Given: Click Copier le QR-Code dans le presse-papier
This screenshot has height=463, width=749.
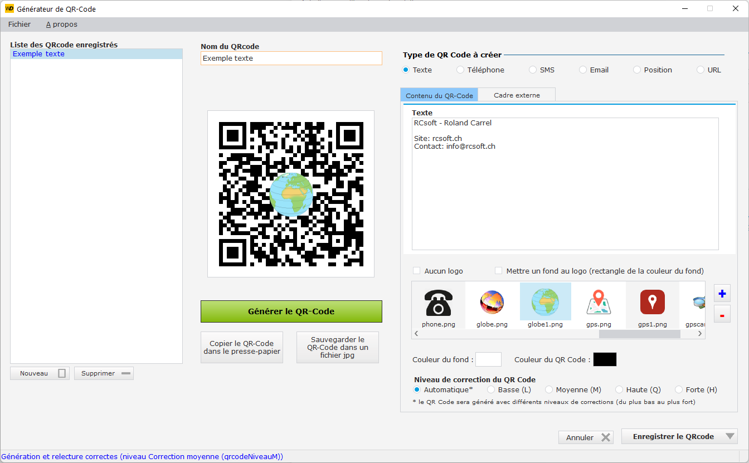Looking at the screenshot, I should point(241,347).
